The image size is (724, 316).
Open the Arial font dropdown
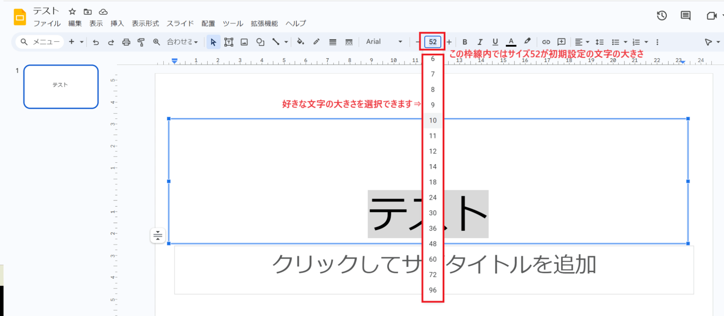pyautogui.click(x=384, y=42)
